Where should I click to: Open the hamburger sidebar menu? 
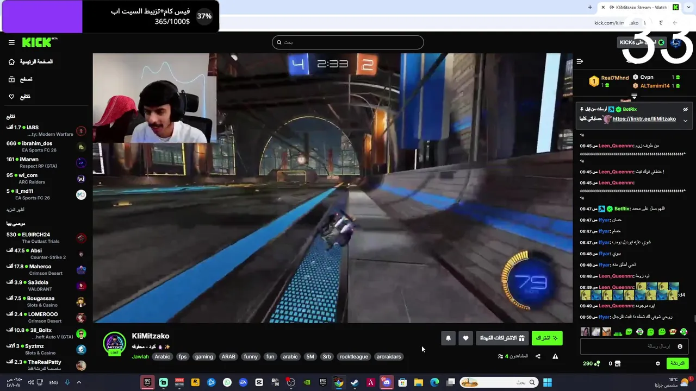pos(11,42)
